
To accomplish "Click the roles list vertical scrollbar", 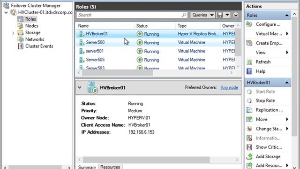I will [x=238, y=43].
